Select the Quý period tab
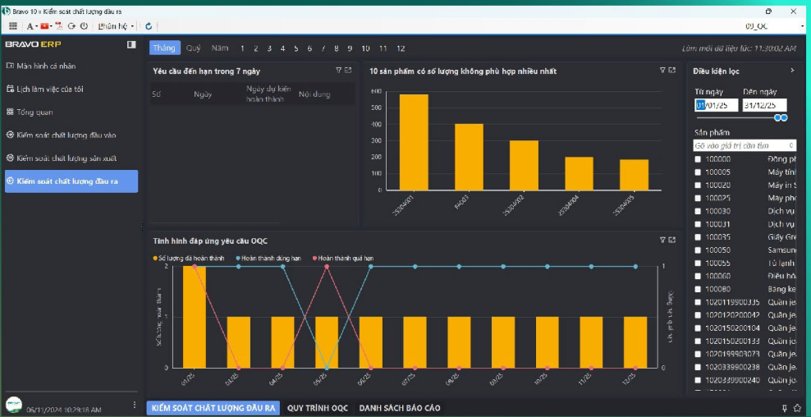 [193, 48]
